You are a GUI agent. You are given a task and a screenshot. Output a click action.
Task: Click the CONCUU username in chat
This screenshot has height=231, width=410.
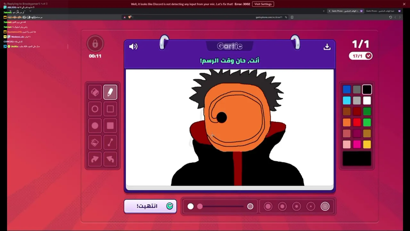pyautogui.click(x=9, y=42)
